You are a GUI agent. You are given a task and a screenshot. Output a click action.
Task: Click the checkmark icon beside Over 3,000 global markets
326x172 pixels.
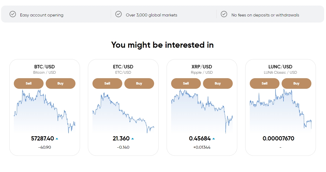(118, 14)
